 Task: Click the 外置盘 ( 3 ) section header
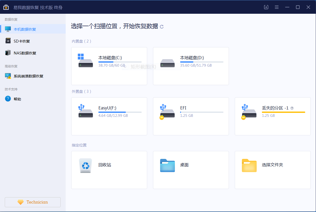pos(82,91)
